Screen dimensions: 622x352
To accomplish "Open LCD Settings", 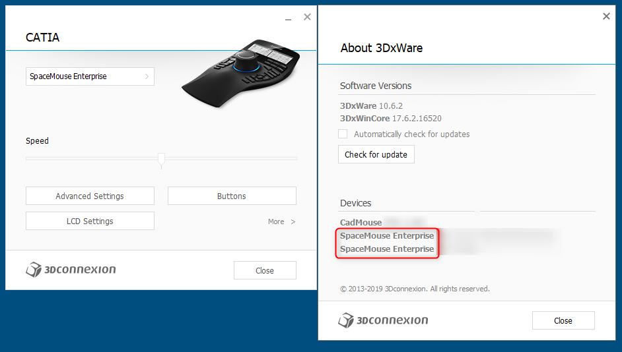I will click(x=90, y=221).
